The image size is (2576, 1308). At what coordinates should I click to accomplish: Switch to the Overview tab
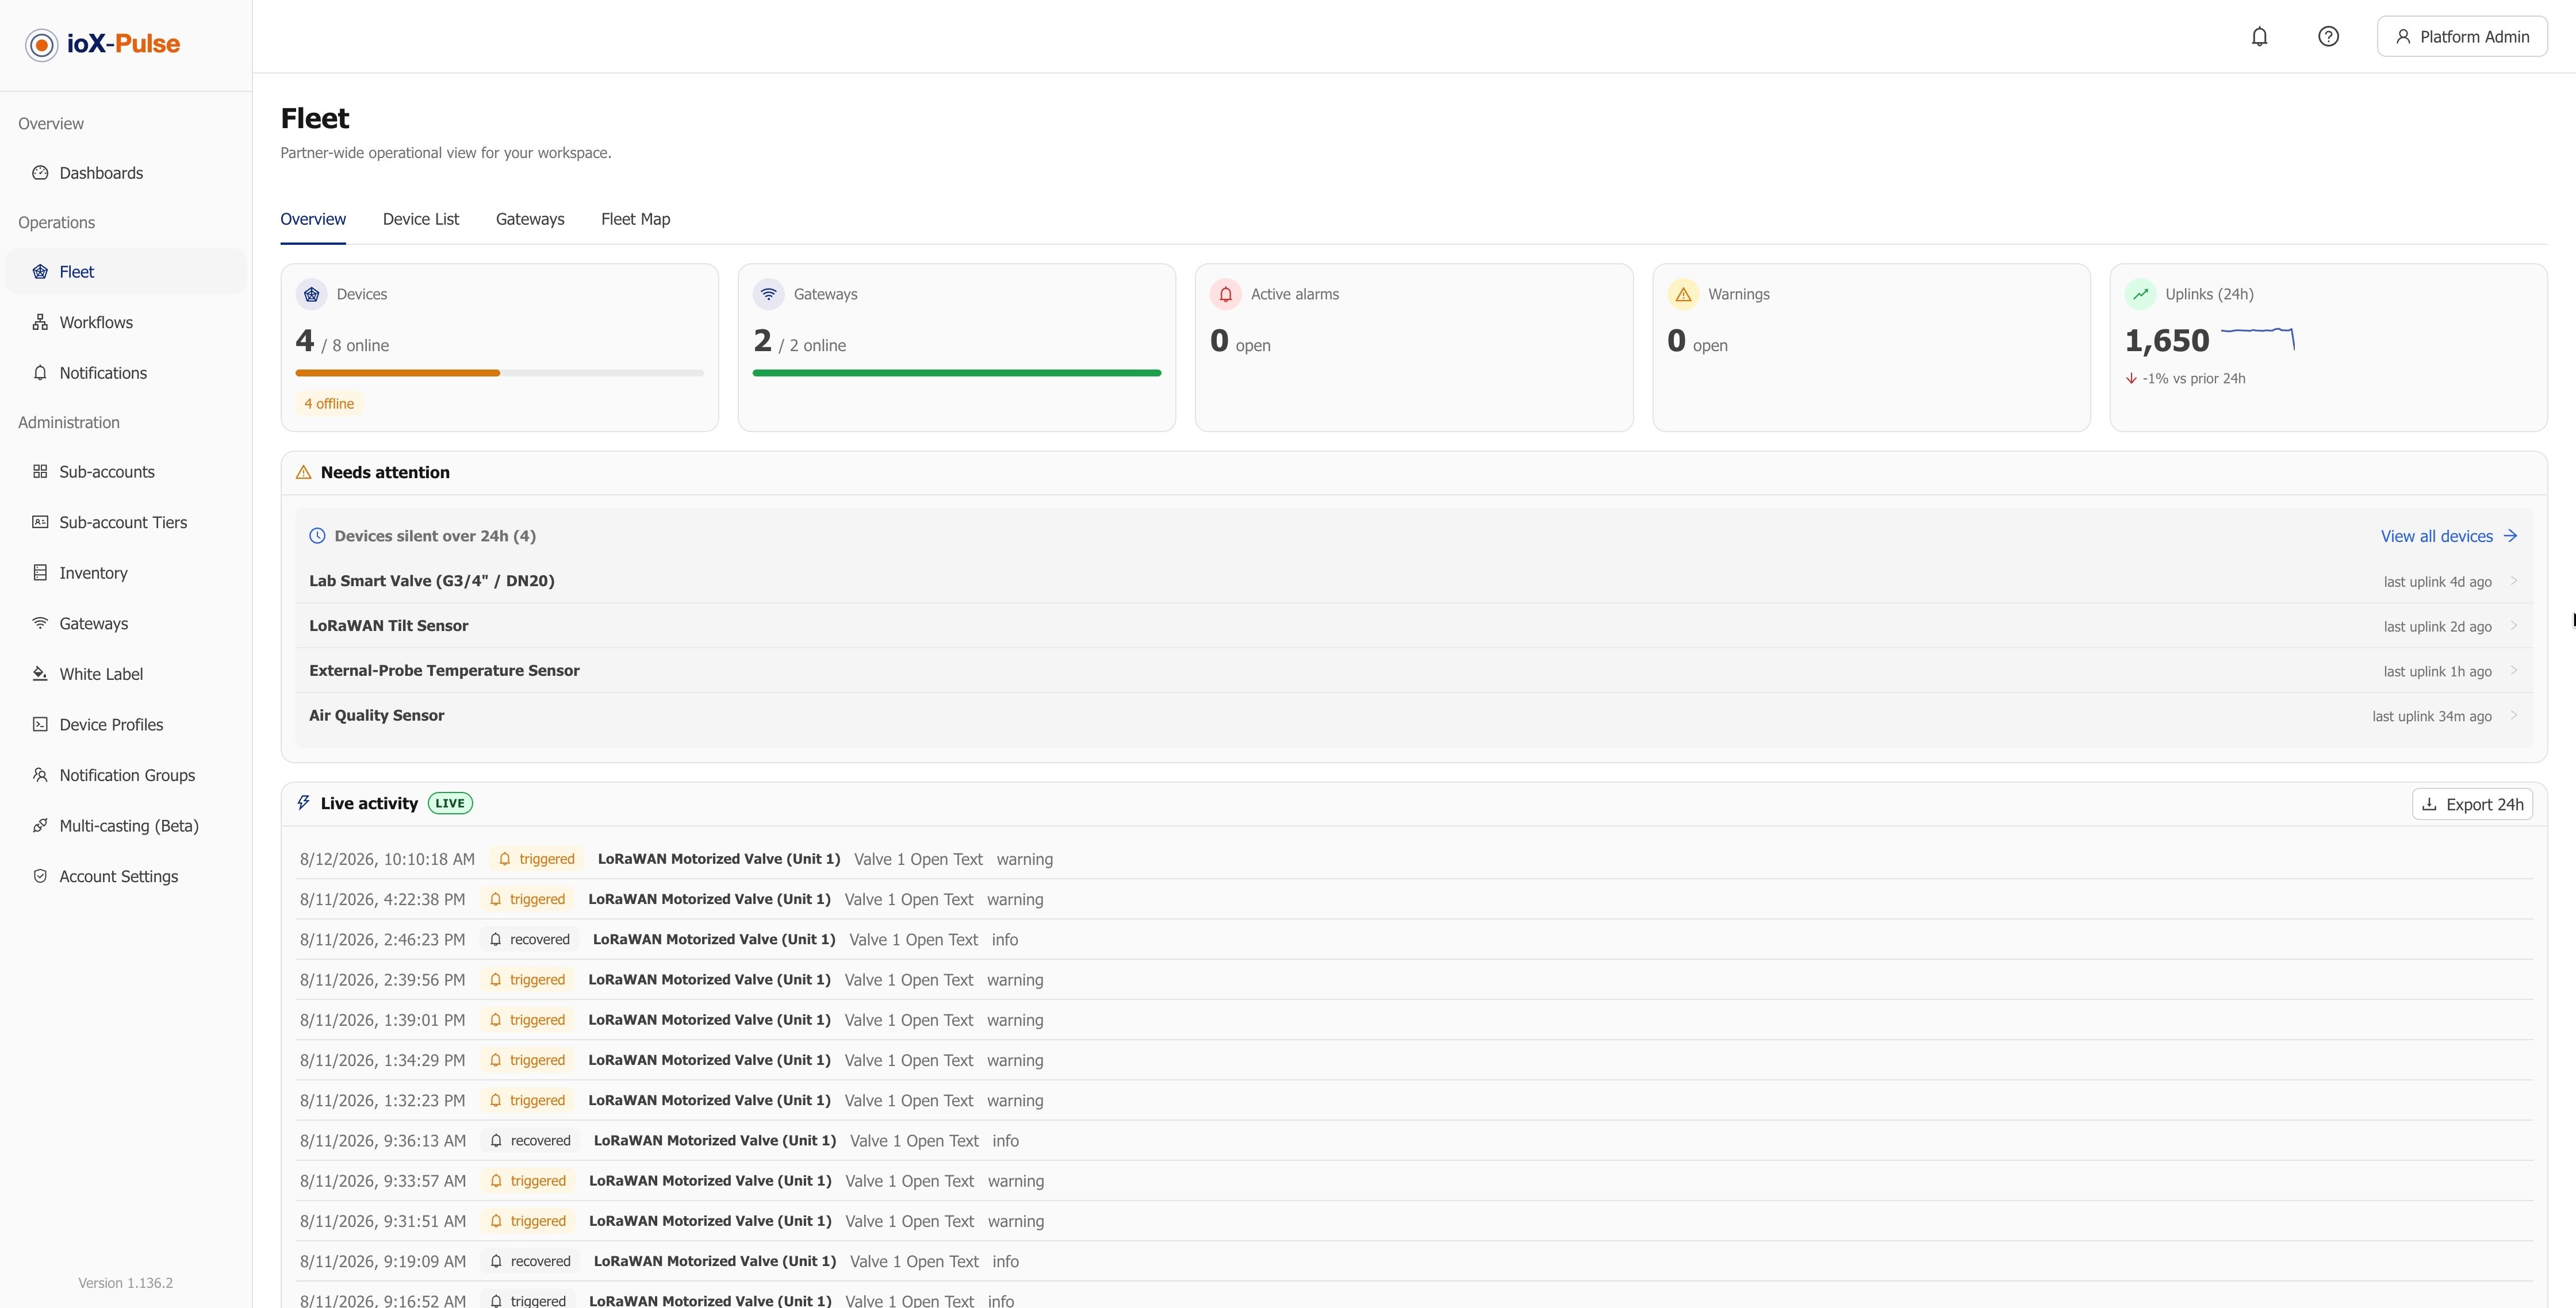click(x=313, y=219)
